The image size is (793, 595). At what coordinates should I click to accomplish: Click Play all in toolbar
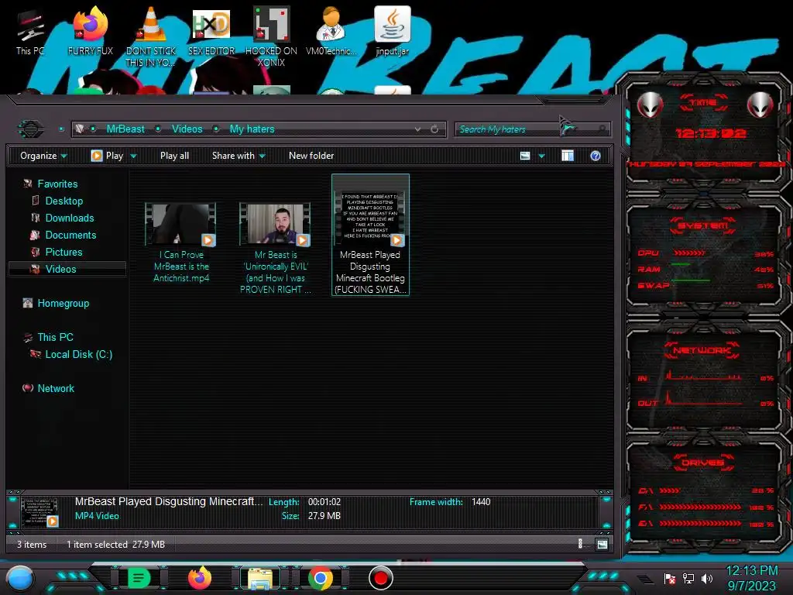click(x=174, y=155)
